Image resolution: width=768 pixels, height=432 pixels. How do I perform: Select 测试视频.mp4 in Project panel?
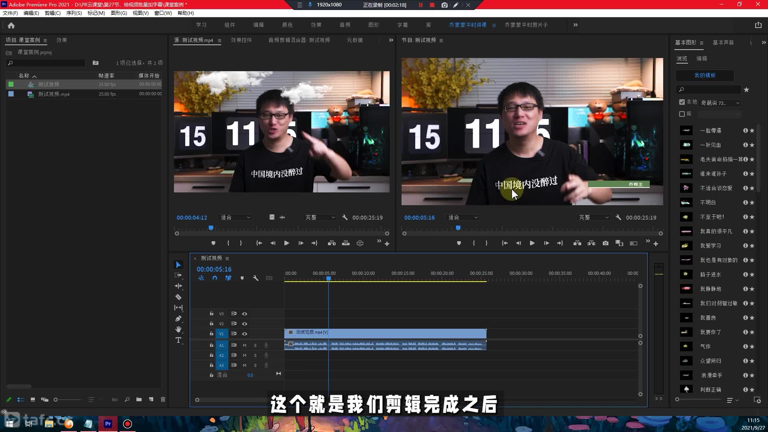[x=54, y=94]
